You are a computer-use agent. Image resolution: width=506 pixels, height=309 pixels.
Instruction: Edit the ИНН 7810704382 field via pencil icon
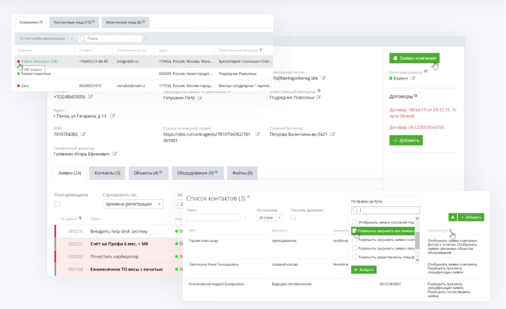pos(83,135)
